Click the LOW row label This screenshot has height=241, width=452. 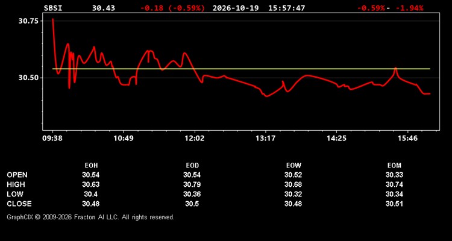15,194
